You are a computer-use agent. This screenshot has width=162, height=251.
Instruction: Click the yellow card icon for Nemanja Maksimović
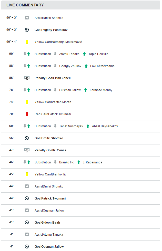tap(27, 42)
